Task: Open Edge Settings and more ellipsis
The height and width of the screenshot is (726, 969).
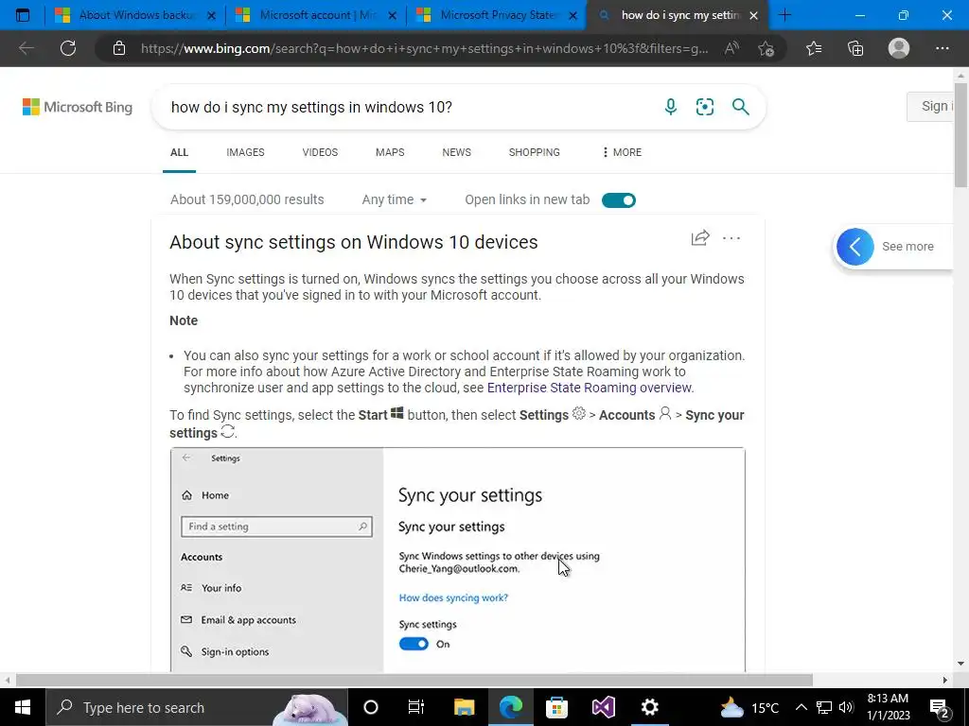Action: pyautogui.click(x=942, y=48)
